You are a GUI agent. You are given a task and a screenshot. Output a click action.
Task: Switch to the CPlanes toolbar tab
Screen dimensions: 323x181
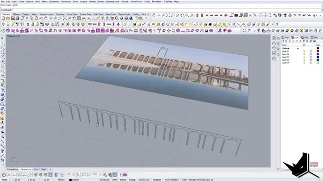pyautogui.click(x=16, y=14)
